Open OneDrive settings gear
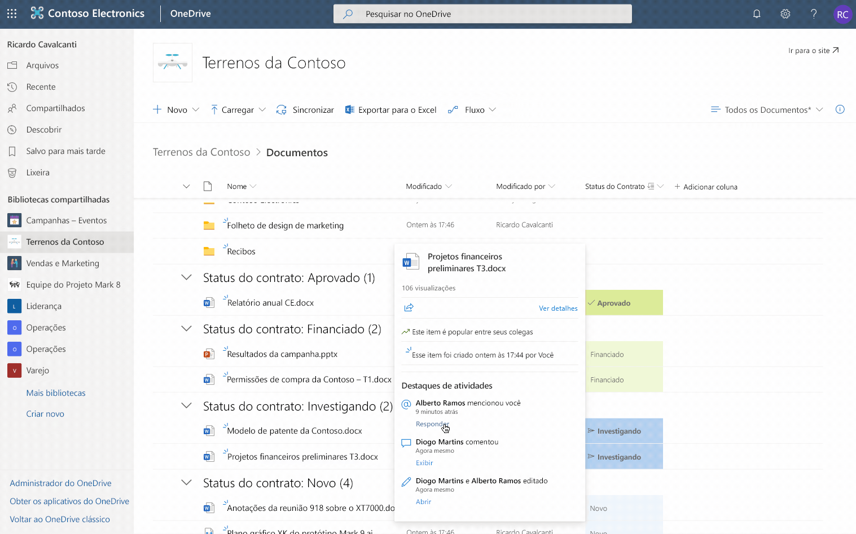This screenshot has width=856, height=534. coord(785,14)
